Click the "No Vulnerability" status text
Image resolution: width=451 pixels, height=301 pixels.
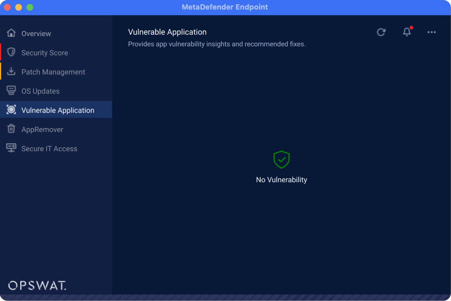[x=282, y=180]
